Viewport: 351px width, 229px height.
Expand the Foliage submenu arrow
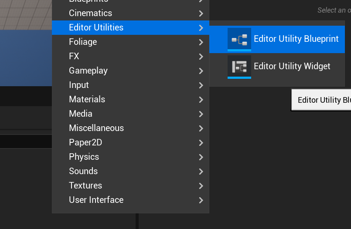click(x=201, y=42)
